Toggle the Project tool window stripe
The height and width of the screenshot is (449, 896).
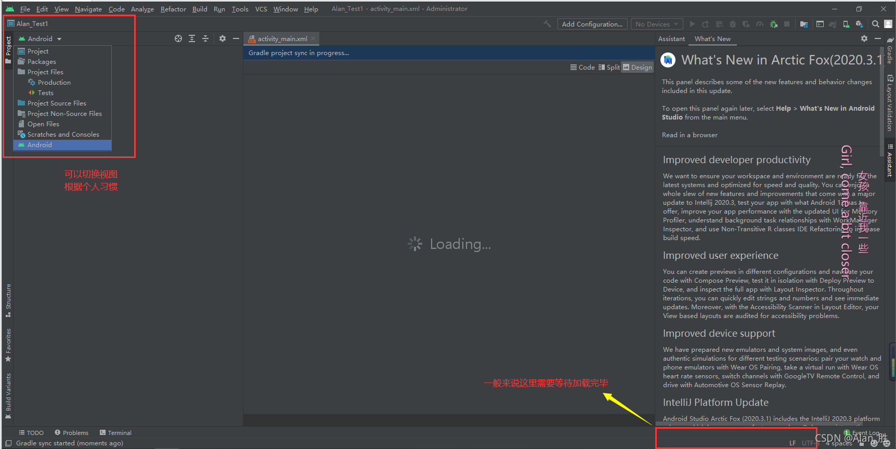point(8,49)
